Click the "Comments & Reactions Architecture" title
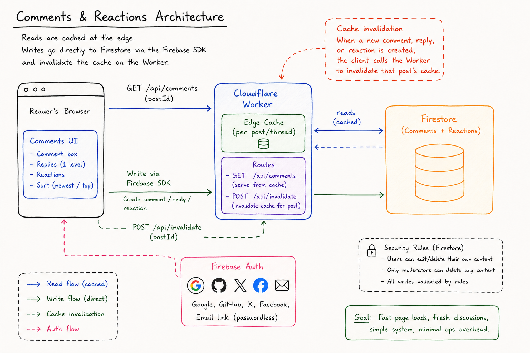Viewport: 530px width, 353px height. point(120,17)
